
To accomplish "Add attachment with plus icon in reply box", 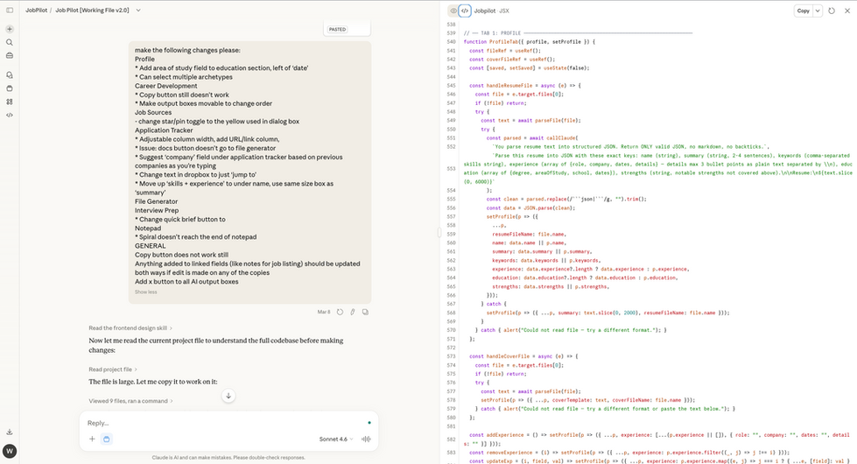I will coord(92,439).
